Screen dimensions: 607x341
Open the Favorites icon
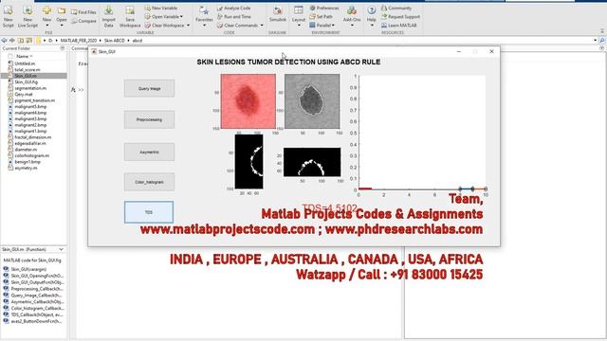[x=204, y=10]
